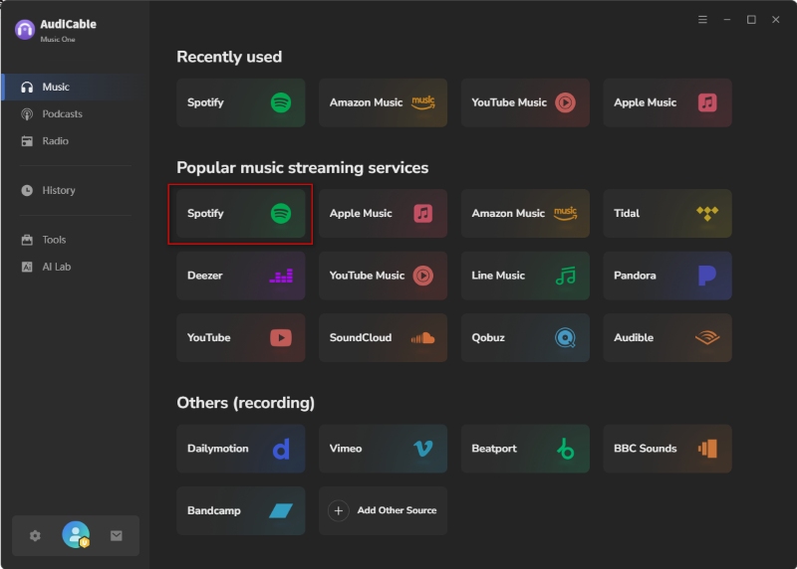The height and width of the screenshot is (569, 797).
Task: Click the Audible logo icon
Action: click(x=707, y=337)
